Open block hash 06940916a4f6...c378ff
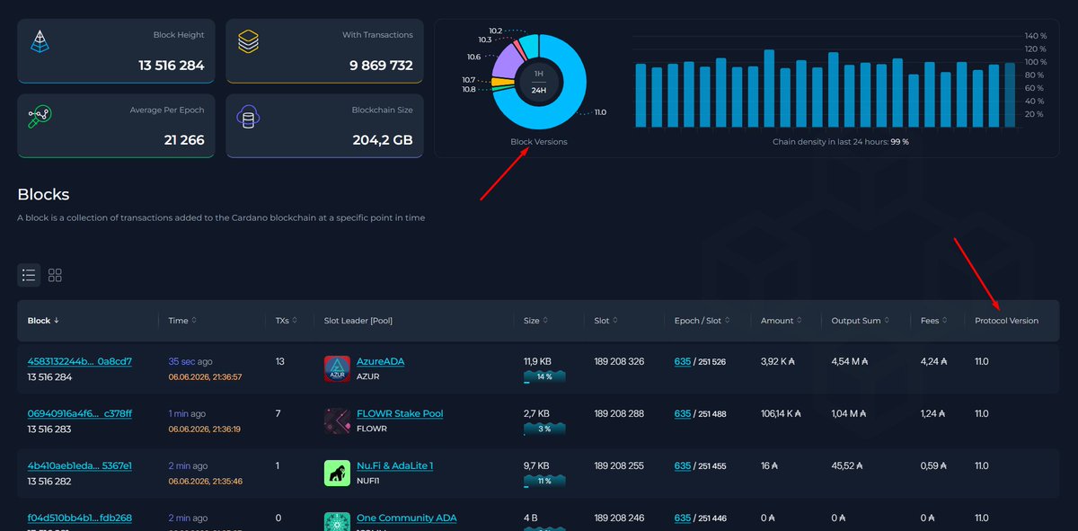This screenshot has height=531, width=1078. pyautogui.click(x=80, y=413)
